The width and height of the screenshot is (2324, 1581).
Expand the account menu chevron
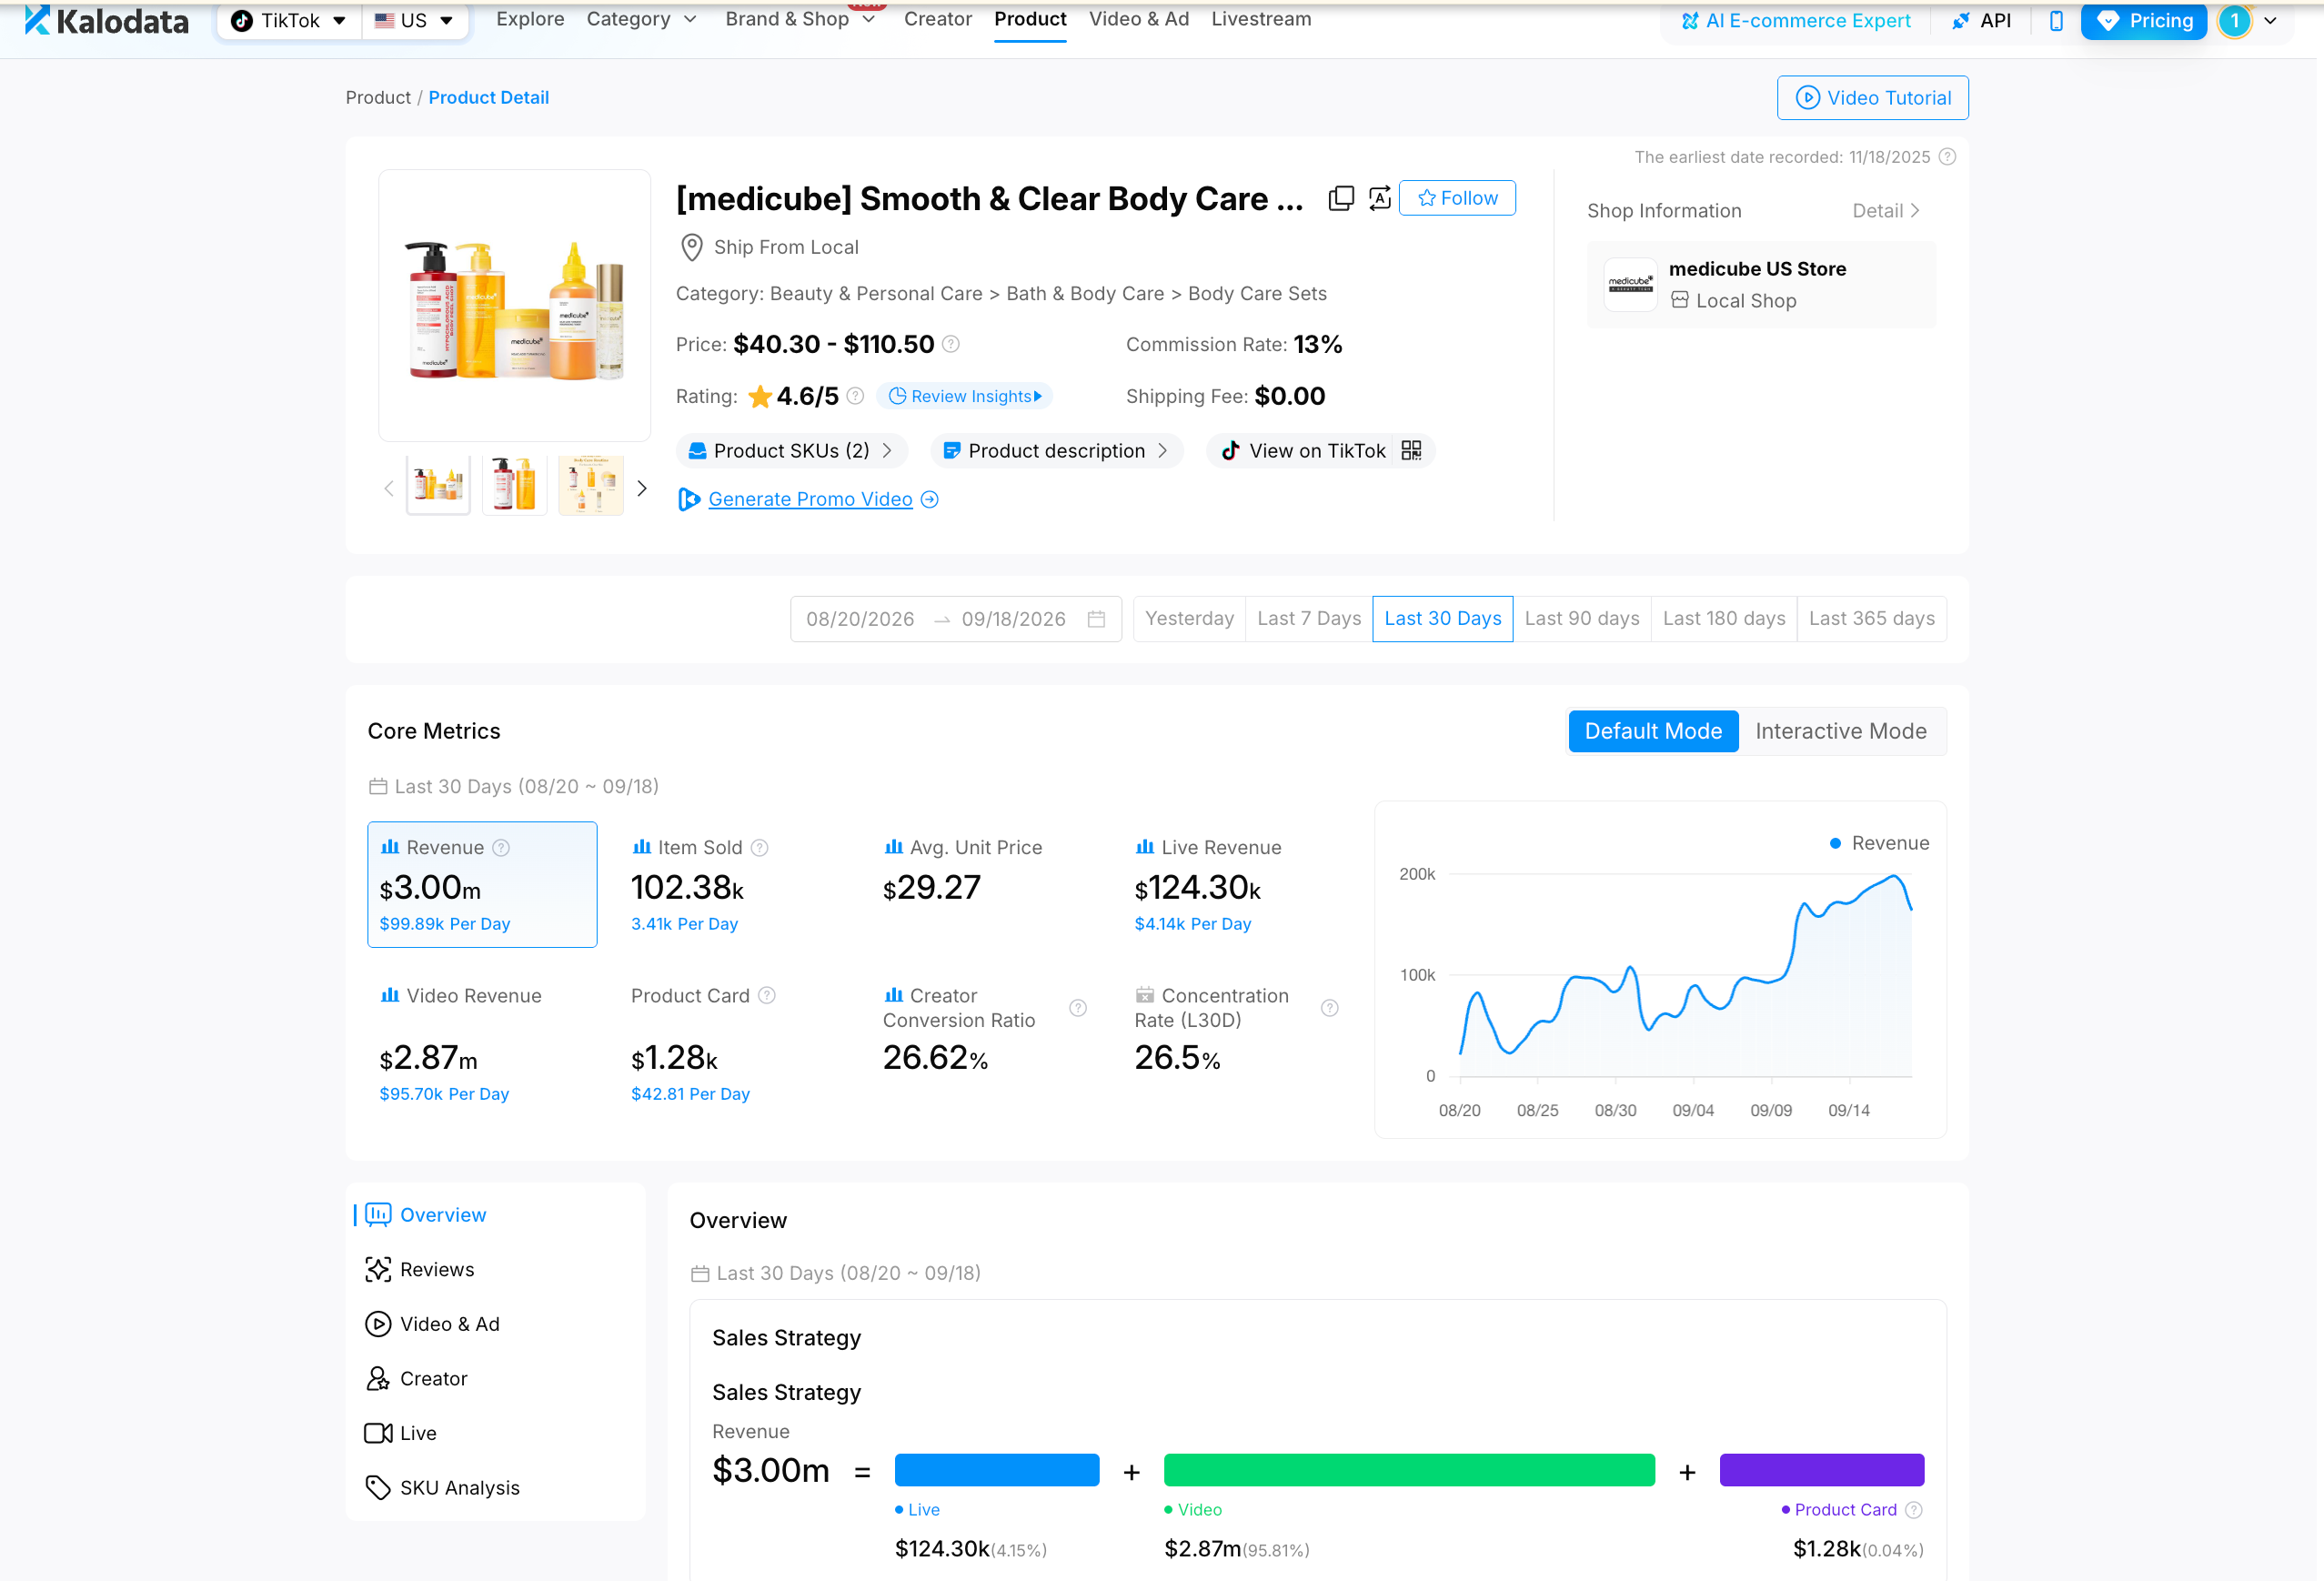tap(2271, 20)
